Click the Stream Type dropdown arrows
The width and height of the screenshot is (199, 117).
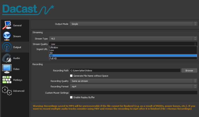(195, 38)
